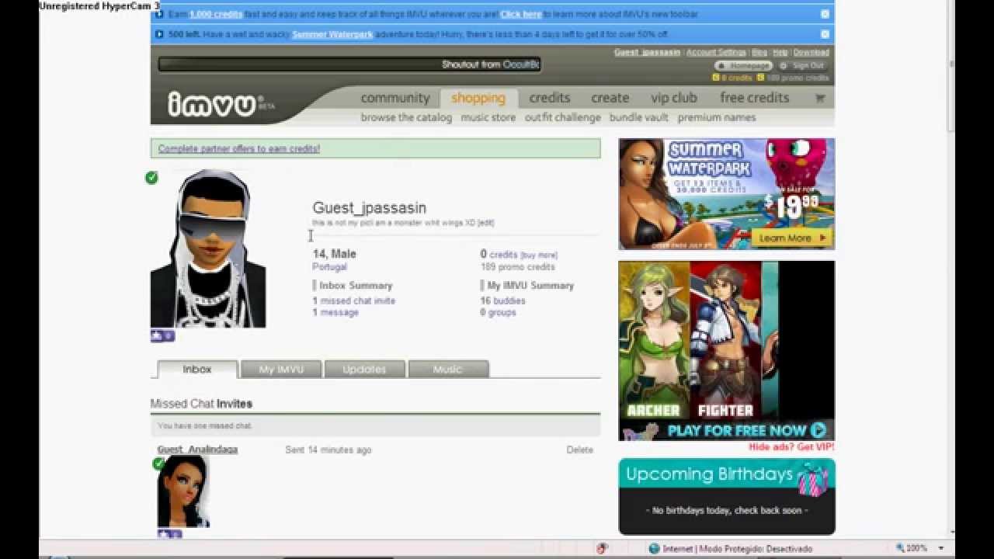Switch to the Updates tab
This screenshot has height=559, width=994.
364,369
